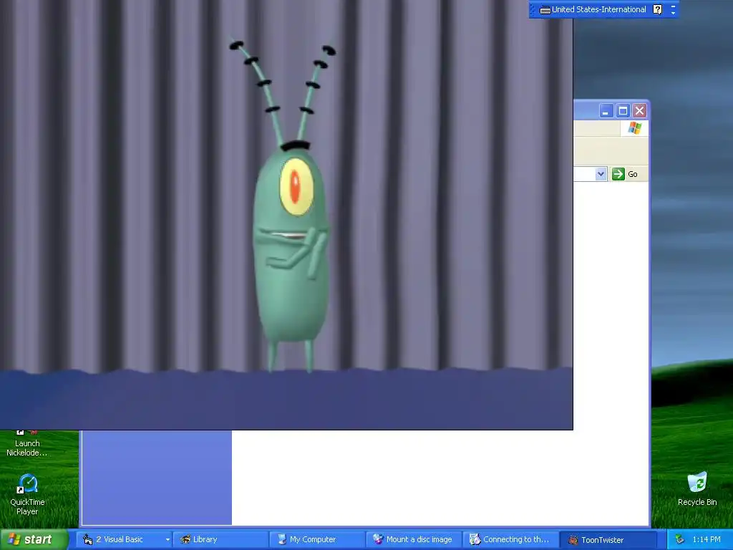Viewport: 733px width, 550px height.
Task: Select the Recycle Bin desktop icon
Action: click(x=697, y=489)
